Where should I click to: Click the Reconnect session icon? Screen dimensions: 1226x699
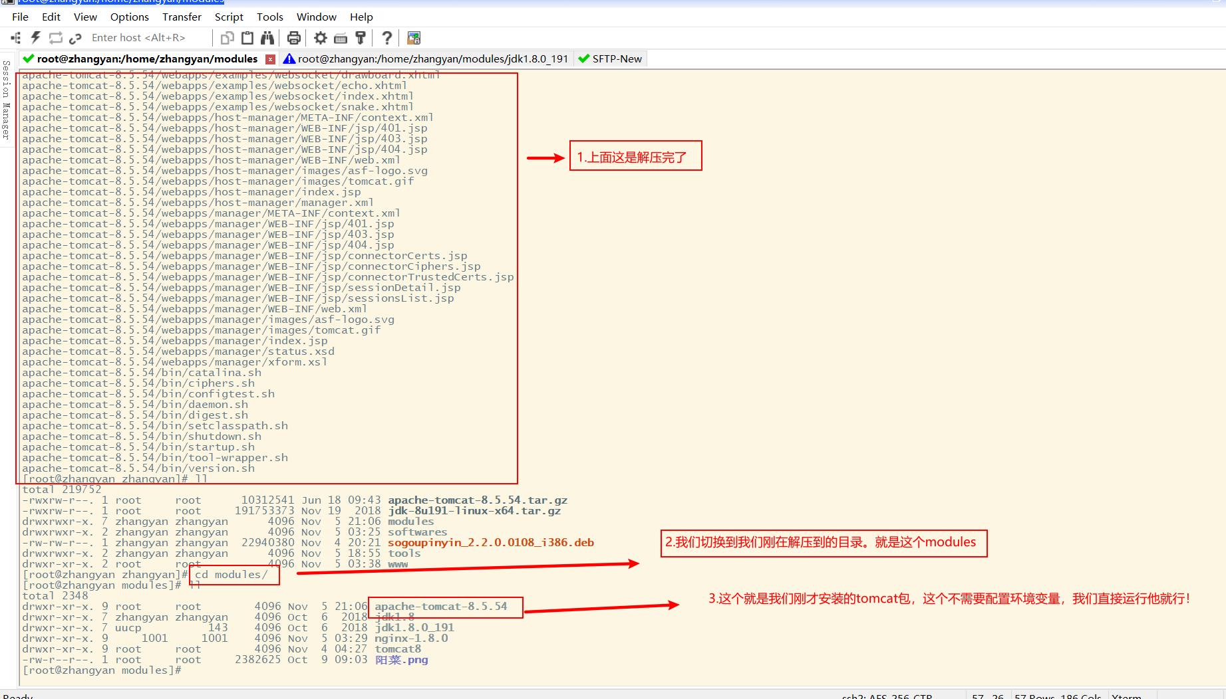tap(56, 38)
